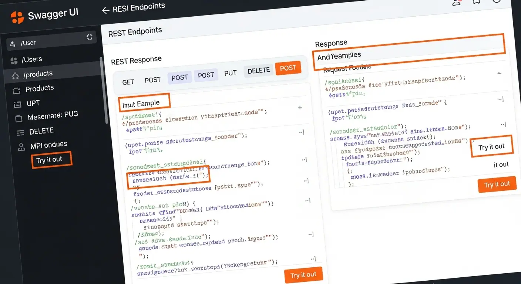Click orange Try it out under Input Example

point(303,275)
